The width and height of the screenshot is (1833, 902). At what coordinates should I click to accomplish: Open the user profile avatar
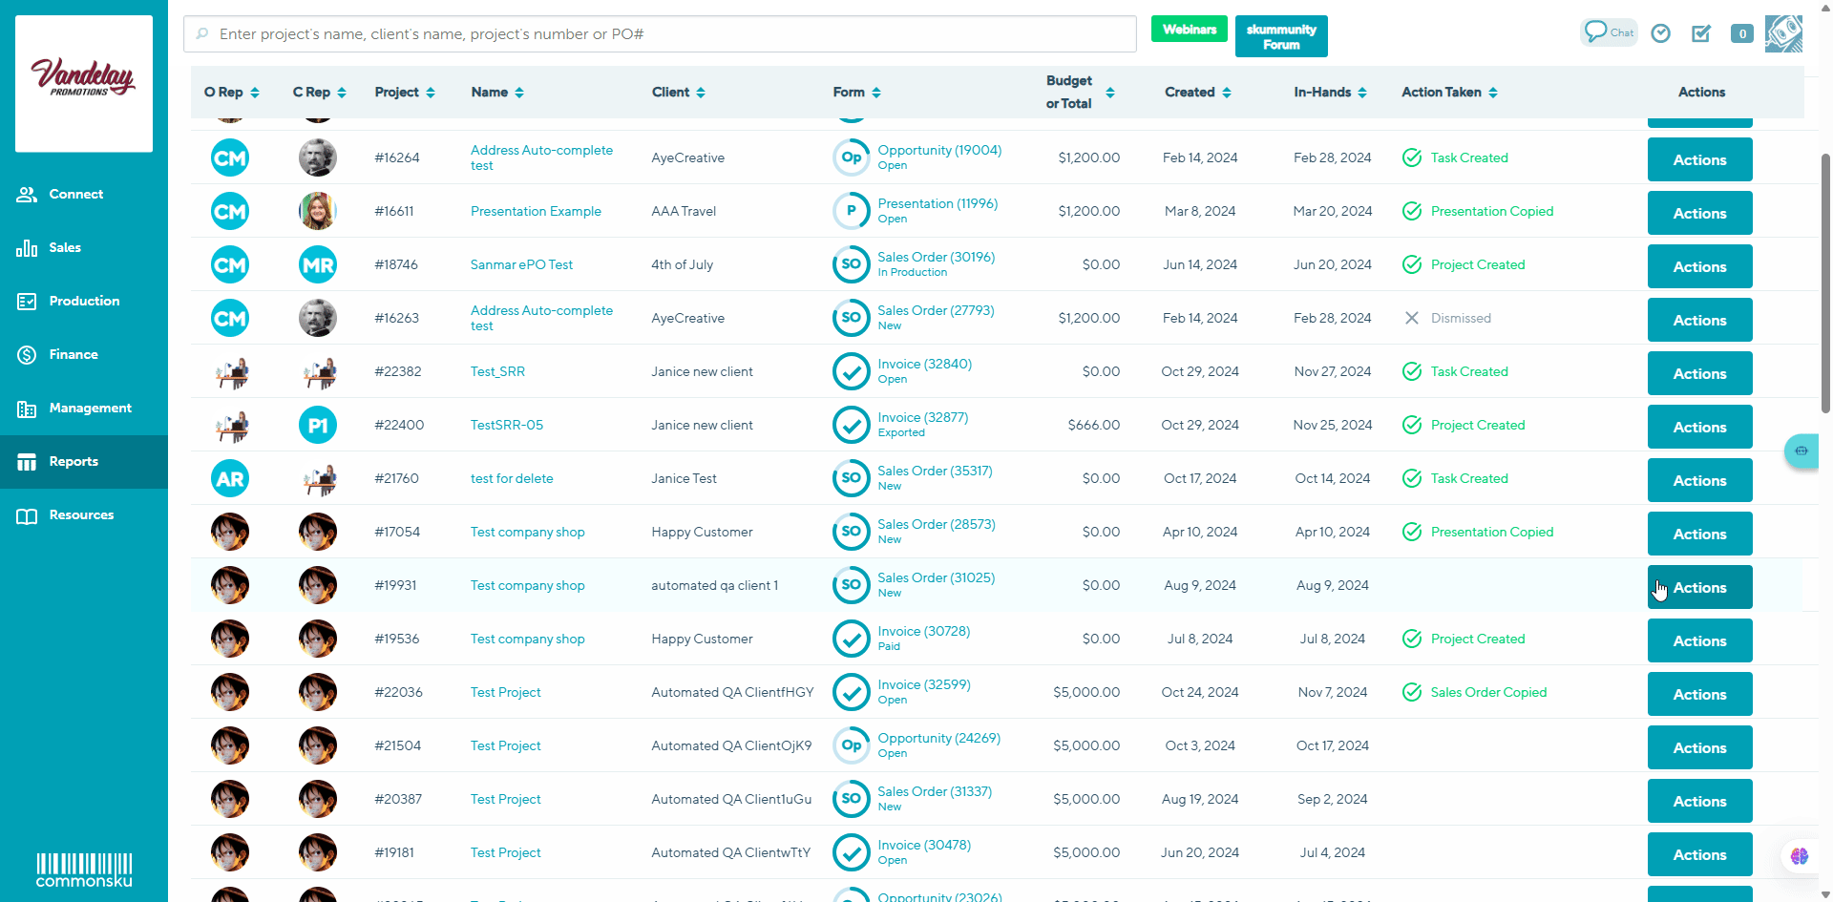(1783, 33)
